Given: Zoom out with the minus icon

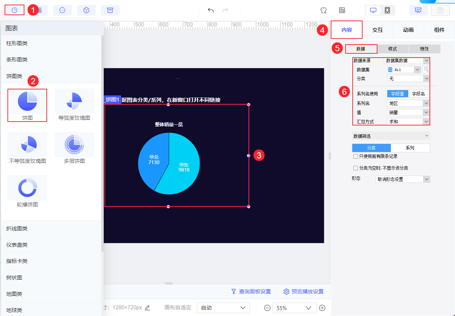Looking at the screenshot, I should coord(267,308).
